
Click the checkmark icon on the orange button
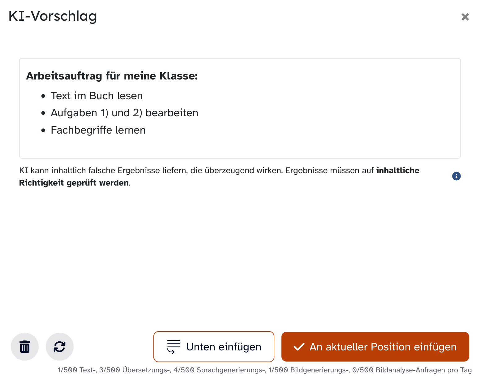299,347
